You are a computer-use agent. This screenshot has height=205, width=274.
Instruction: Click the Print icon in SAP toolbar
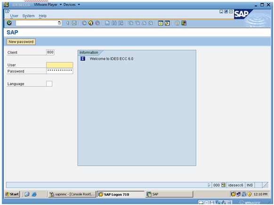click(x=107, y=23)
